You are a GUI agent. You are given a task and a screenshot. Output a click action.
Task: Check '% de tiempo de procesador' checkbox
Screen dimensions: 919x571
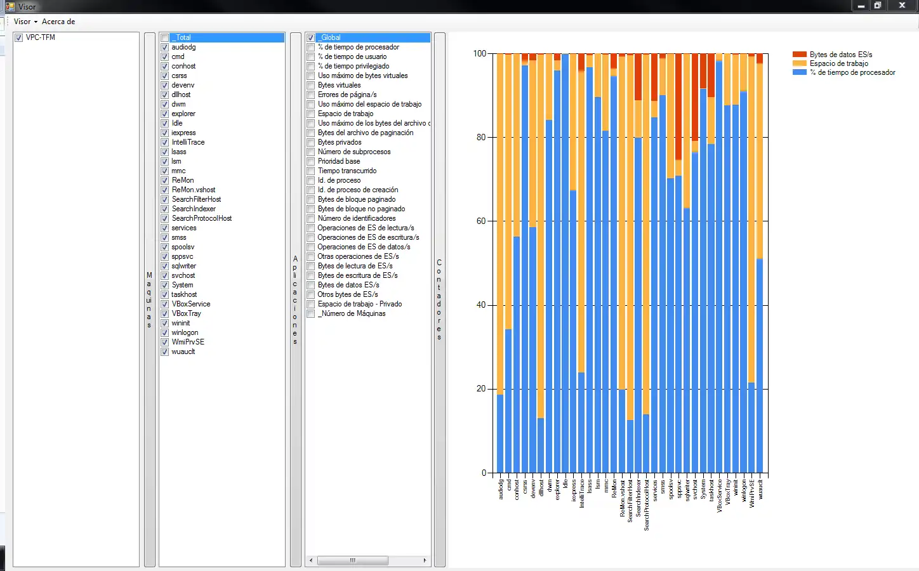(x=311, y=47)
